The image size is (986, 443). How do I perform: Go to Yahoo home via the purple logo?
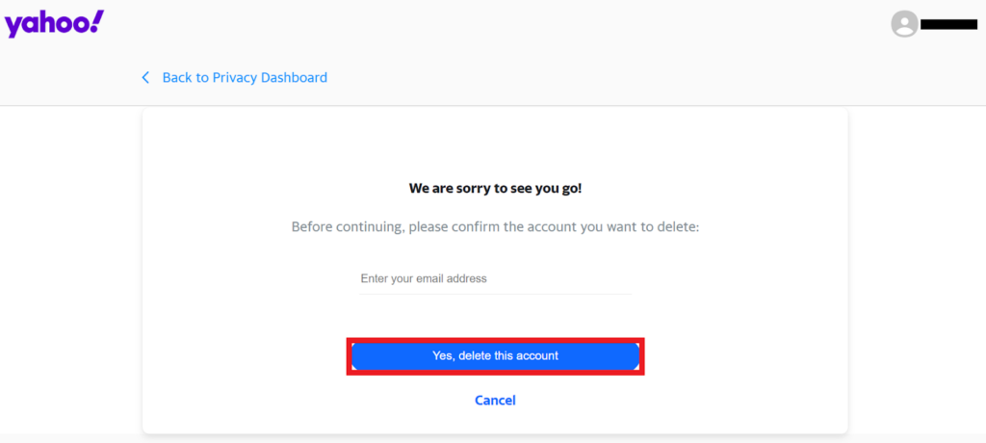(54, 23)
